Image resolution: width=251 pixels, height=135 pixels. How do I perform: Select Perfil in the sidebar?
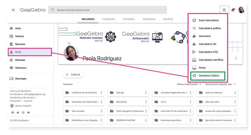30,52
